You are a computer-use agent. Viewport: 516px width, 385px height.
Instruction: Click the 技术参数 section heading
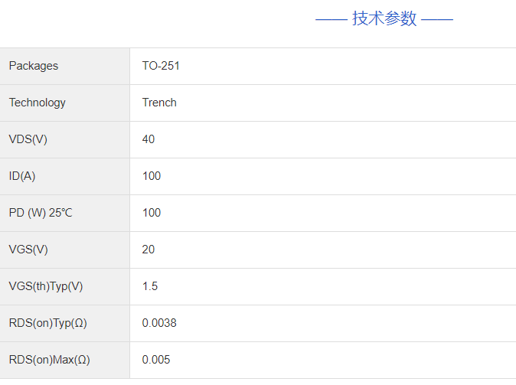[384, 19]
